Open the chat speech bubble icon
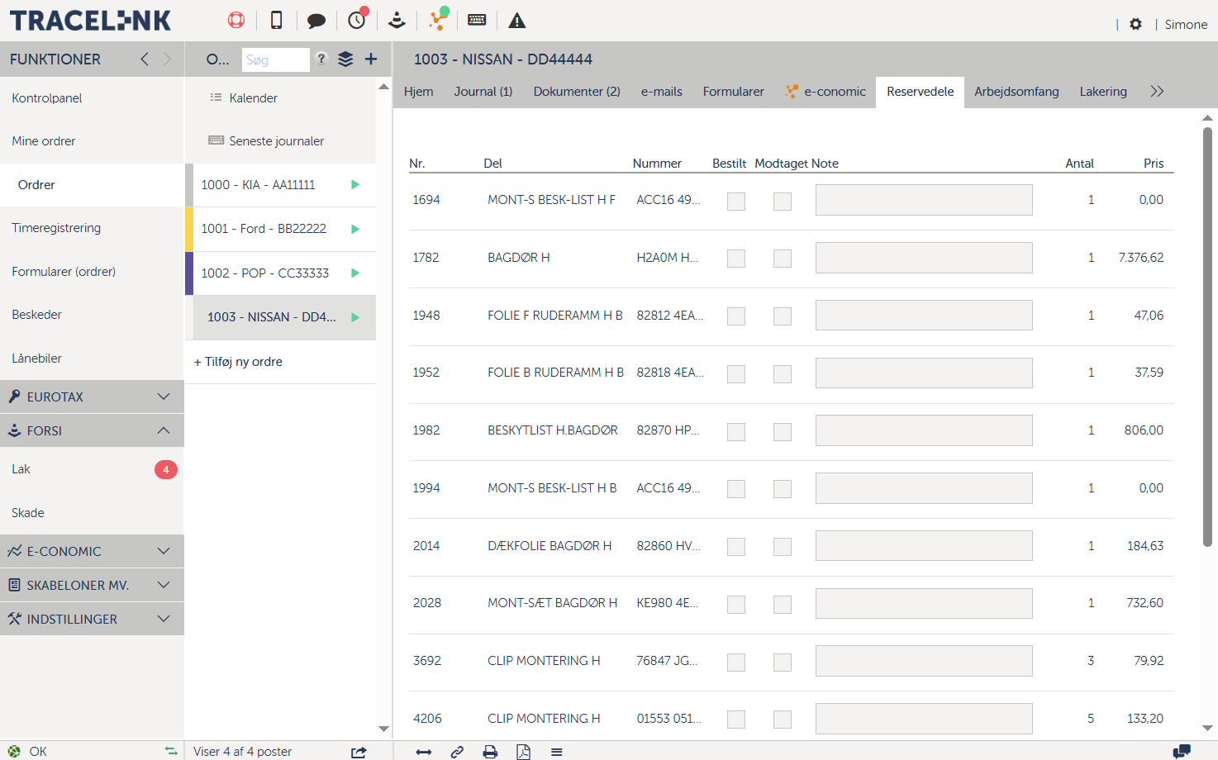The image size is (1218, 760). (x=316, y=21)
